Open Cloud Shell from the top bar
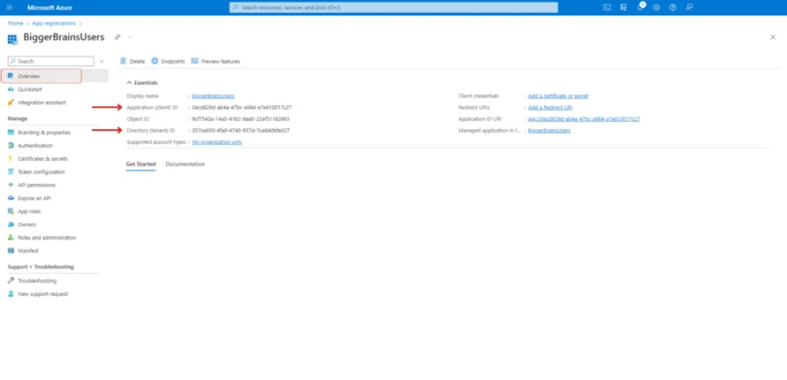The image size is (787, 380). coord(607,8)
